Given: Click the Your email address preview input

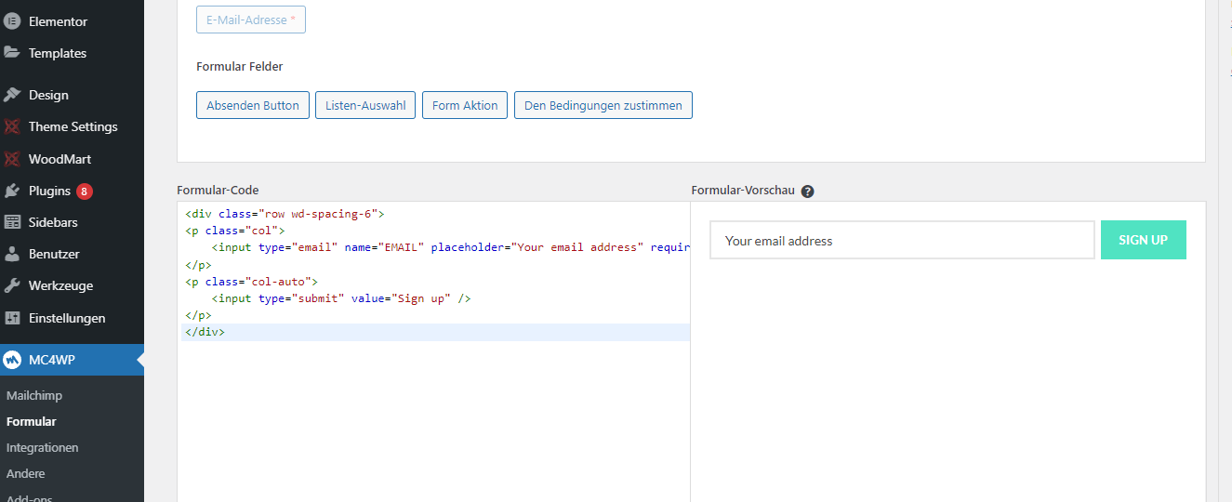Looking at the screenshot, I should pos(901,241).
